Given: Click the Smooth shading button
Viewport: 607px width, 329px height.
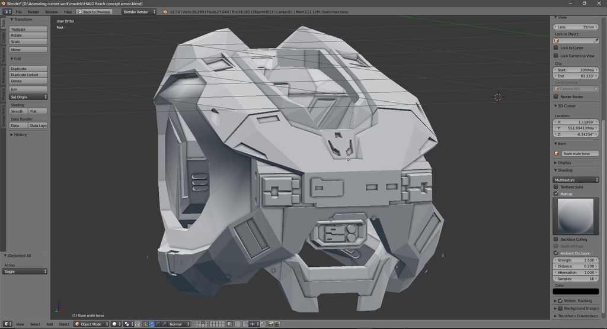Looking at the screenshot, I should [18, 111].
